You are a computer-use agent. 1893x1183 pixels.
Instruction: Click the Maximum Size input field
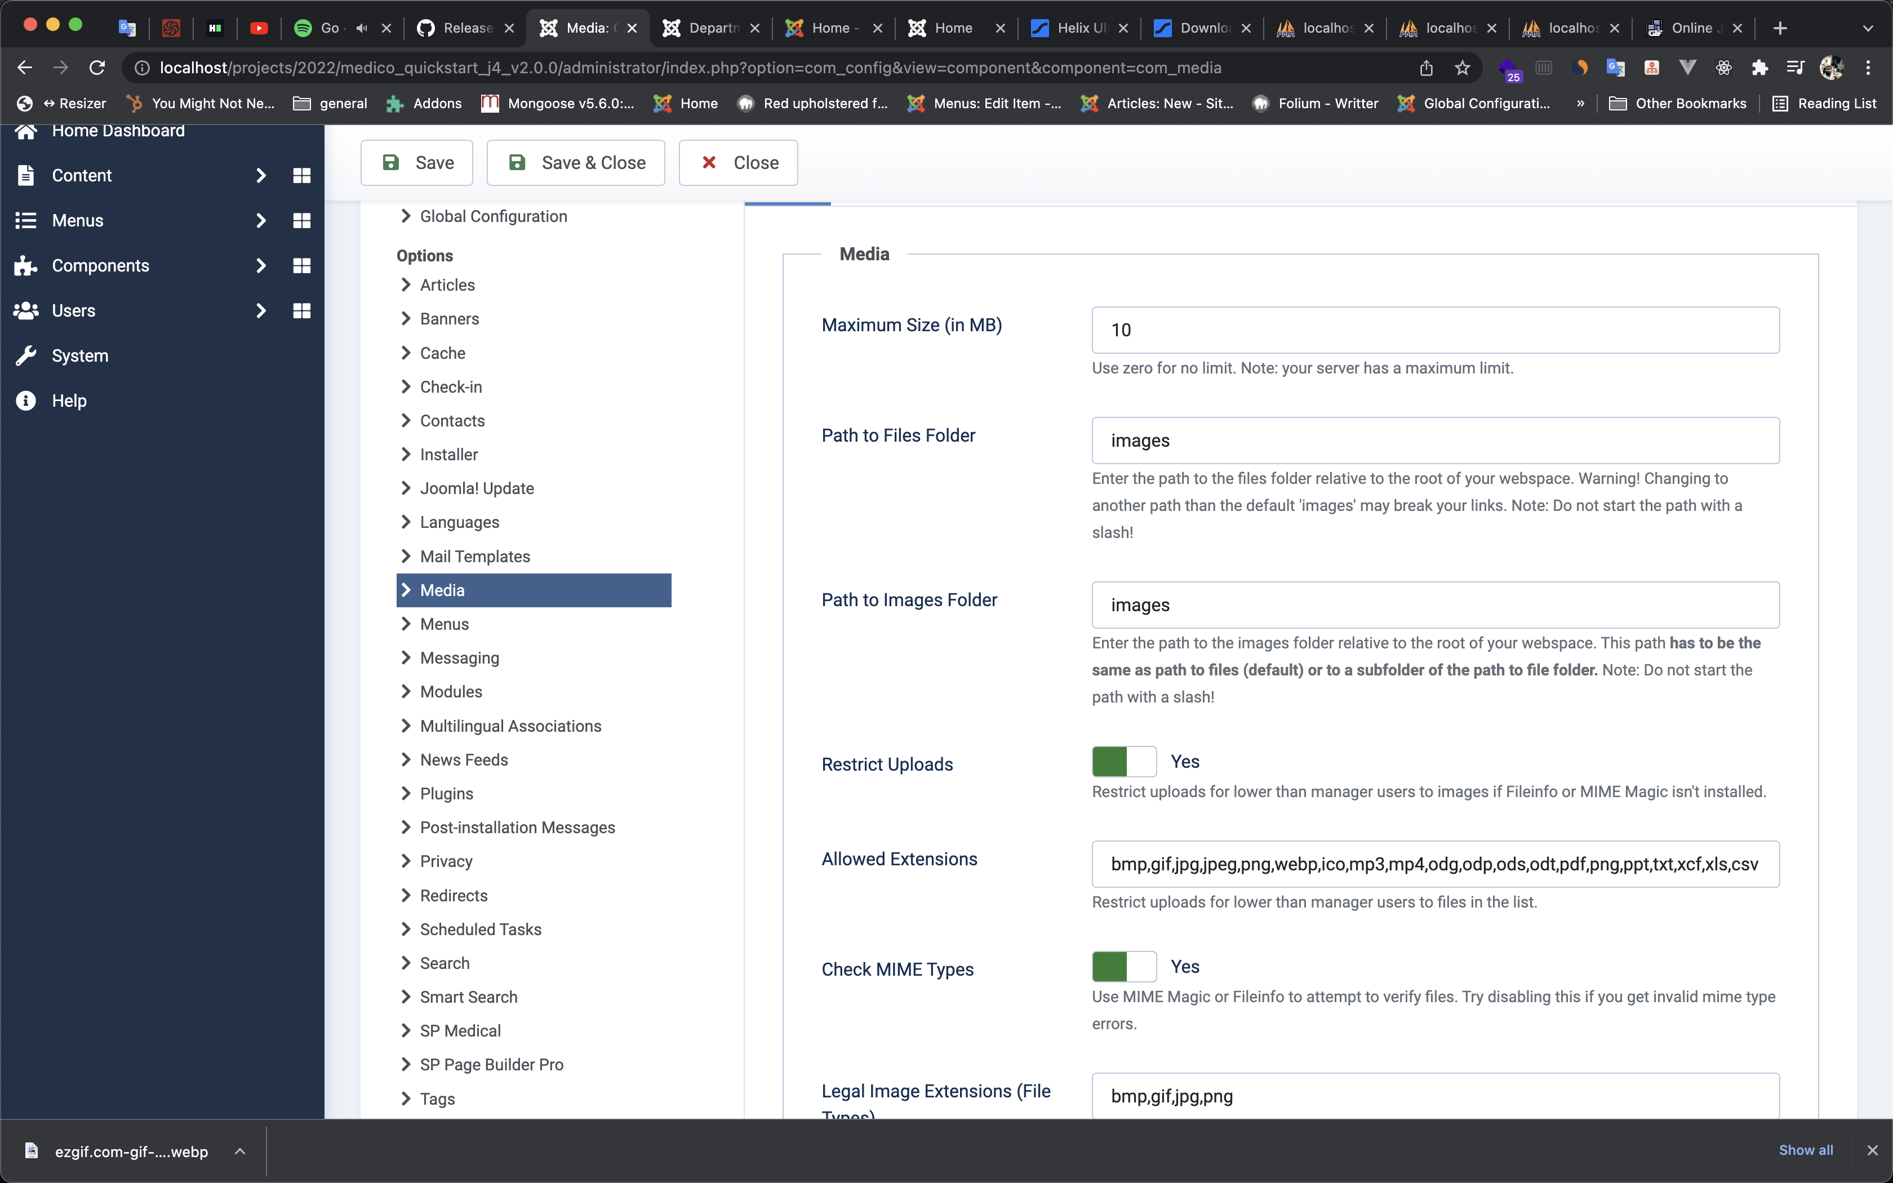[x=1436, y=330]
